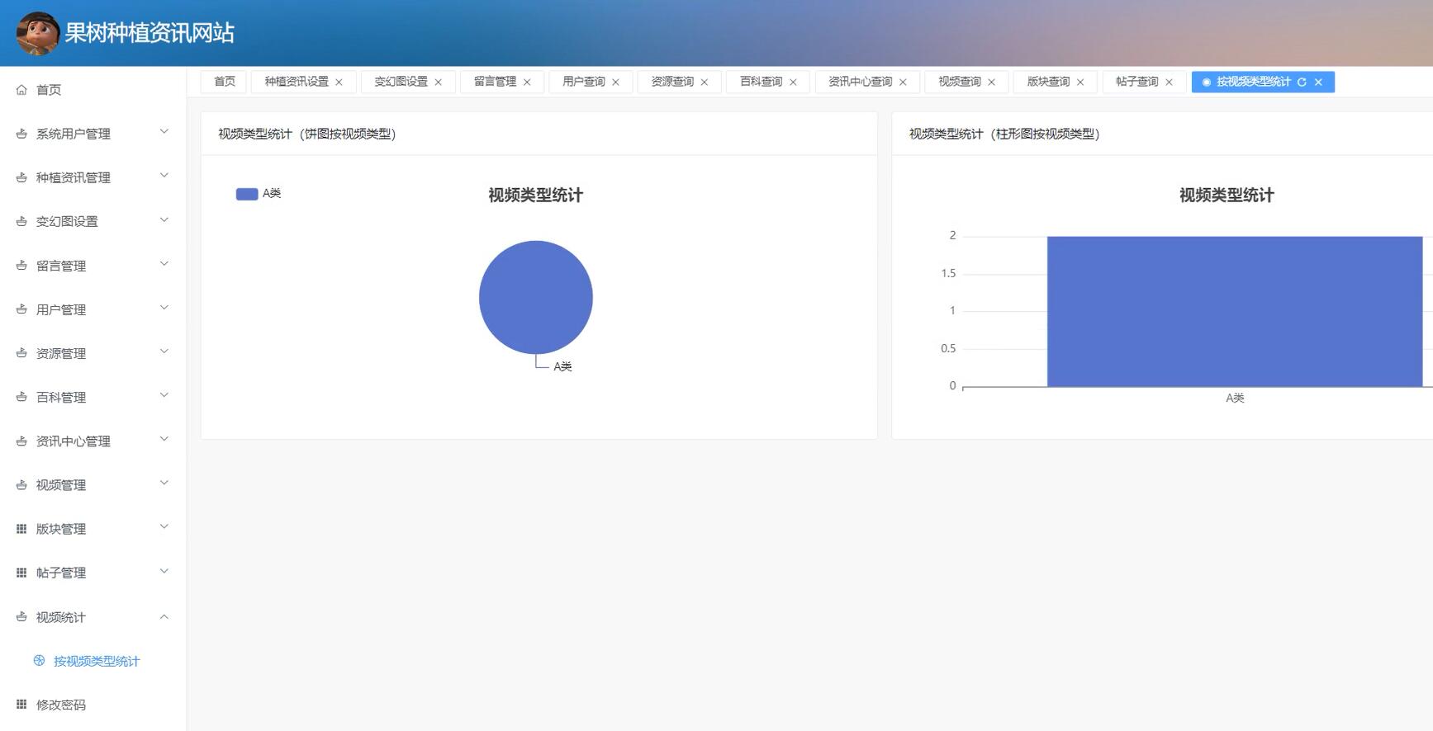
Task: Click the icon beside 资源管理
Action: 21,353
